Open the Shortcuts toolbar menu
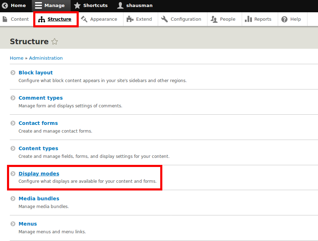 click(x=91, y=6)
